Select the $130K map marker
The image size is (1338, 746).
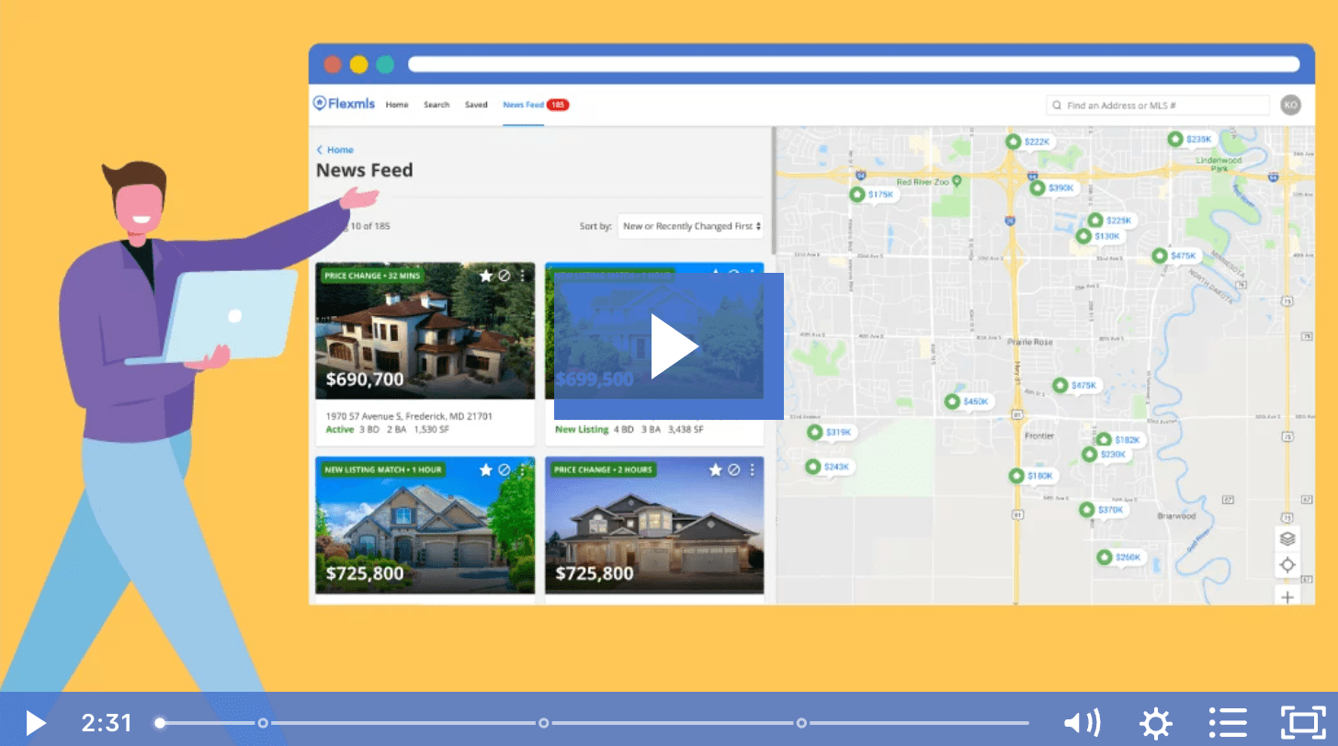1099,236
